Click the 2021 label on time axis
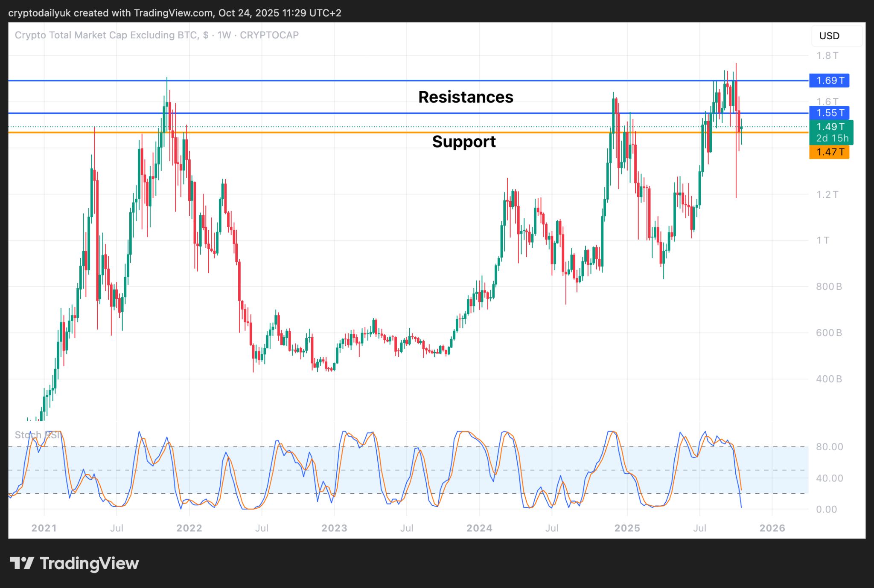The width and height of the screenshot is (874, 588). point(44,528)
